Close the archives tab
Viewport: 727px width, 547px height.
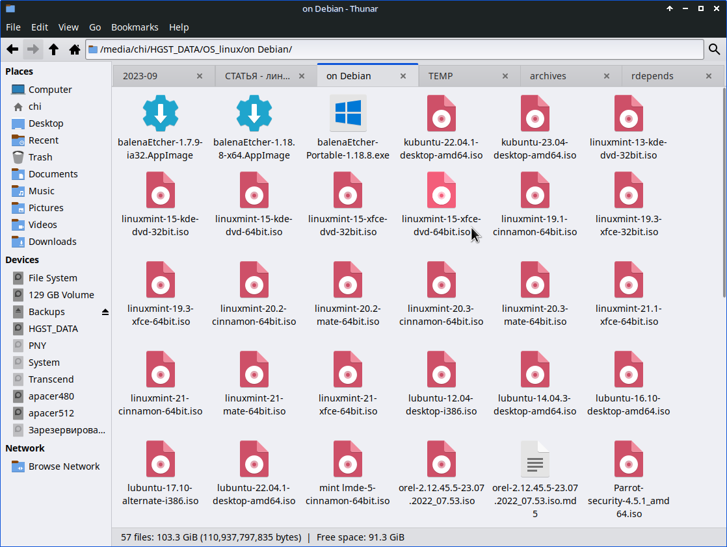pos(607,76)
